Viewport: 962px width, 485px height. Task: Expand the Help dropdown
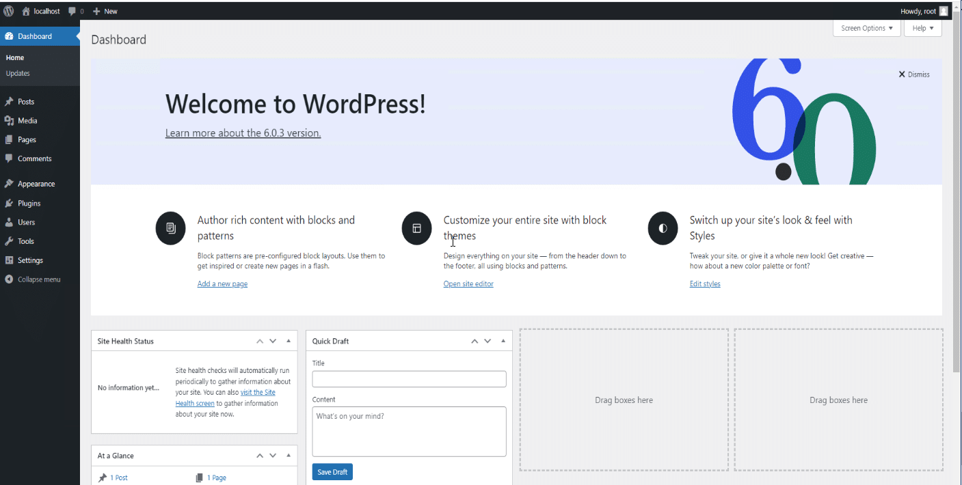tap(922, 28)
